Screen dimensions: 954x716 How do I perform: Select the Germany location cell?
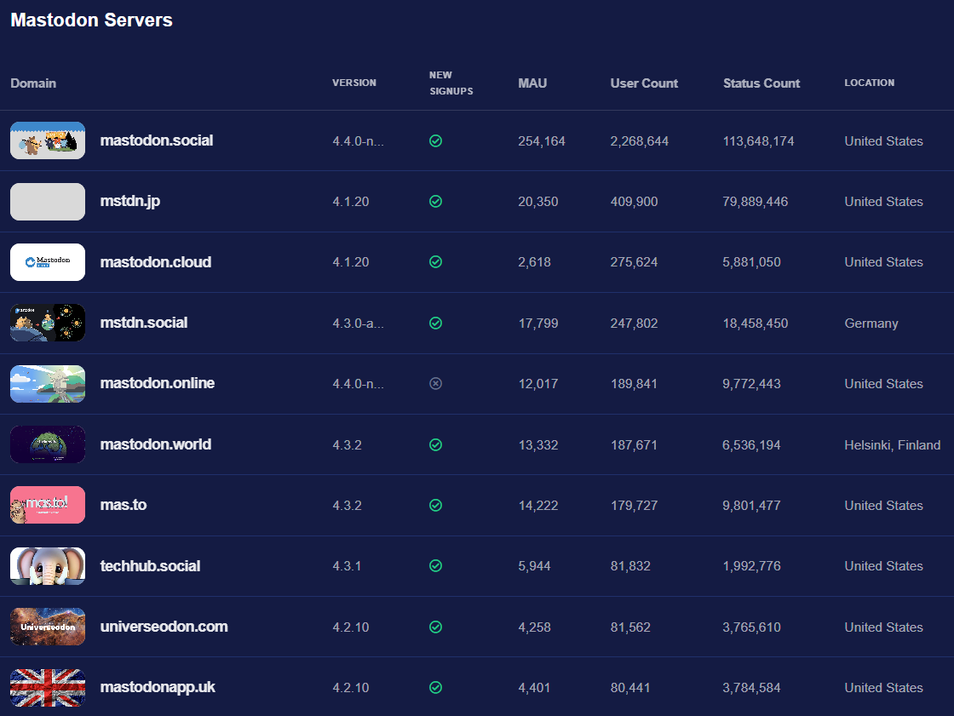pos(871,324)
